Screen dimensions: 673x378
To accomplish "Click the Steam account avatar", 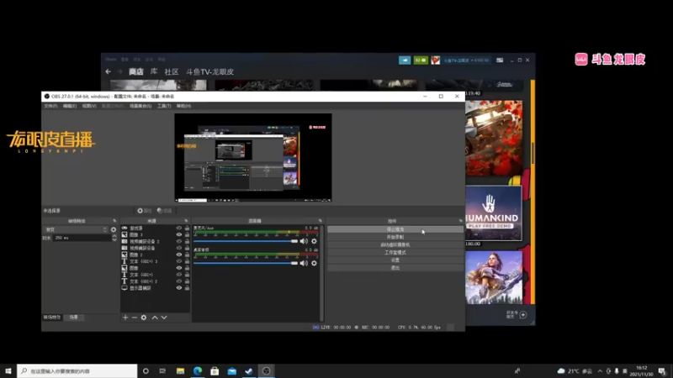I will pos(436,60).
